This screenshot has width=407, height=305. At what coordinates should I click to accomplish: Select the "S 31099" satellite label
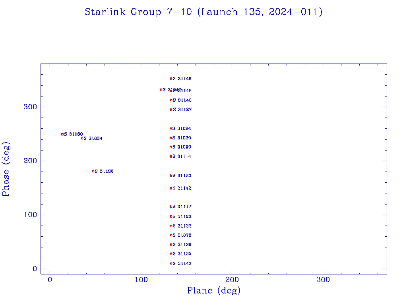click(x=182, y=147)
